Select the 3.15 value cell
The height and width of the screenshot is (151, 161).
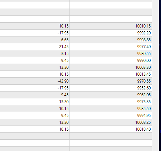(35, 54)
